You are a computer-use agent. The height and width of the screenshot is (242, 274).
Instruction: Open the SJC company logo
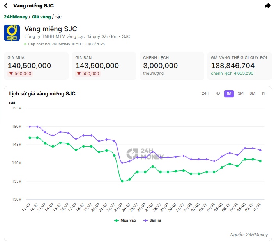12,33
